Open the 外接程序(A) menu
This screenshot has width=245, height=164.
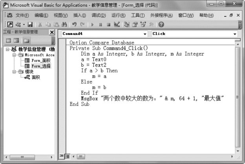coord(161,15)
